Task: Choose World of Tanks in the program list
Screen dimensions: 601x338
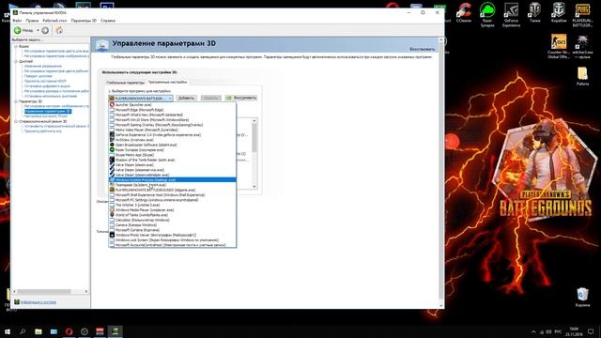Action: coord(173,215)
